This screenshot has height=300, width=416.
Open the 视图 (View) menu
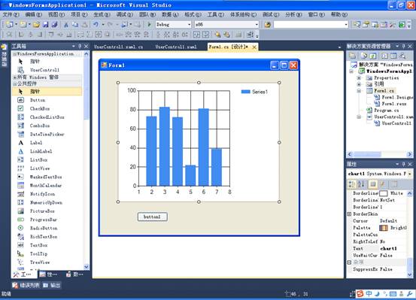(x=56, y=14)
